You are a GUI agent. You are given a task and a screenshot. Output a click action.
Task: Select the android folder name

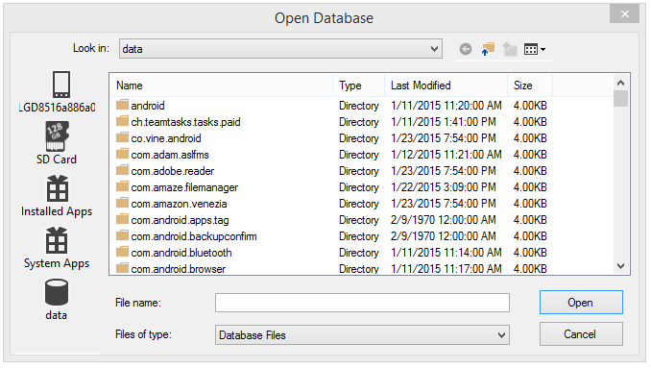[x=148, y=106]
